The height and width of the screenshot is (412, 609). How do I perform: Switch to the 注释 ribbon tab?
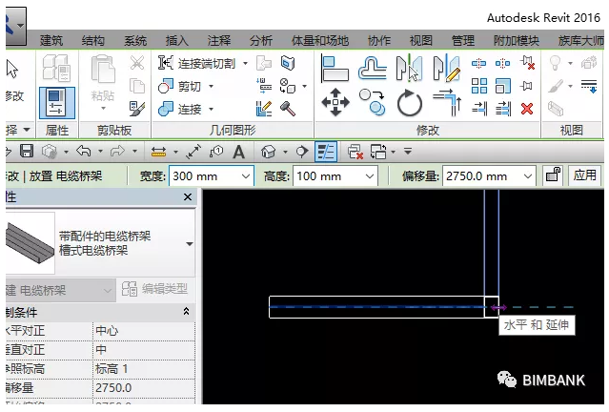pyautogui.click(x=219, y=40)
